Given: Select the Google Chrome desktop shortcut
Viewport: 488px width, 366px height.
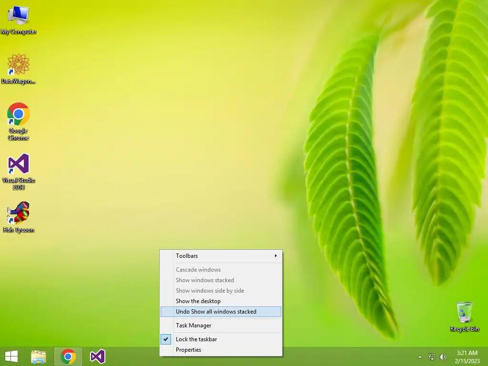Looking at the screenshot, I should pos(19,122).
